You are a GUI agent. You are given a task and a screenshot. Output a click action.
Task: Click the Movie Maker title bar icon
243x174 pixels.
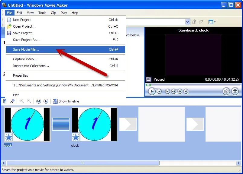[4, 5]
